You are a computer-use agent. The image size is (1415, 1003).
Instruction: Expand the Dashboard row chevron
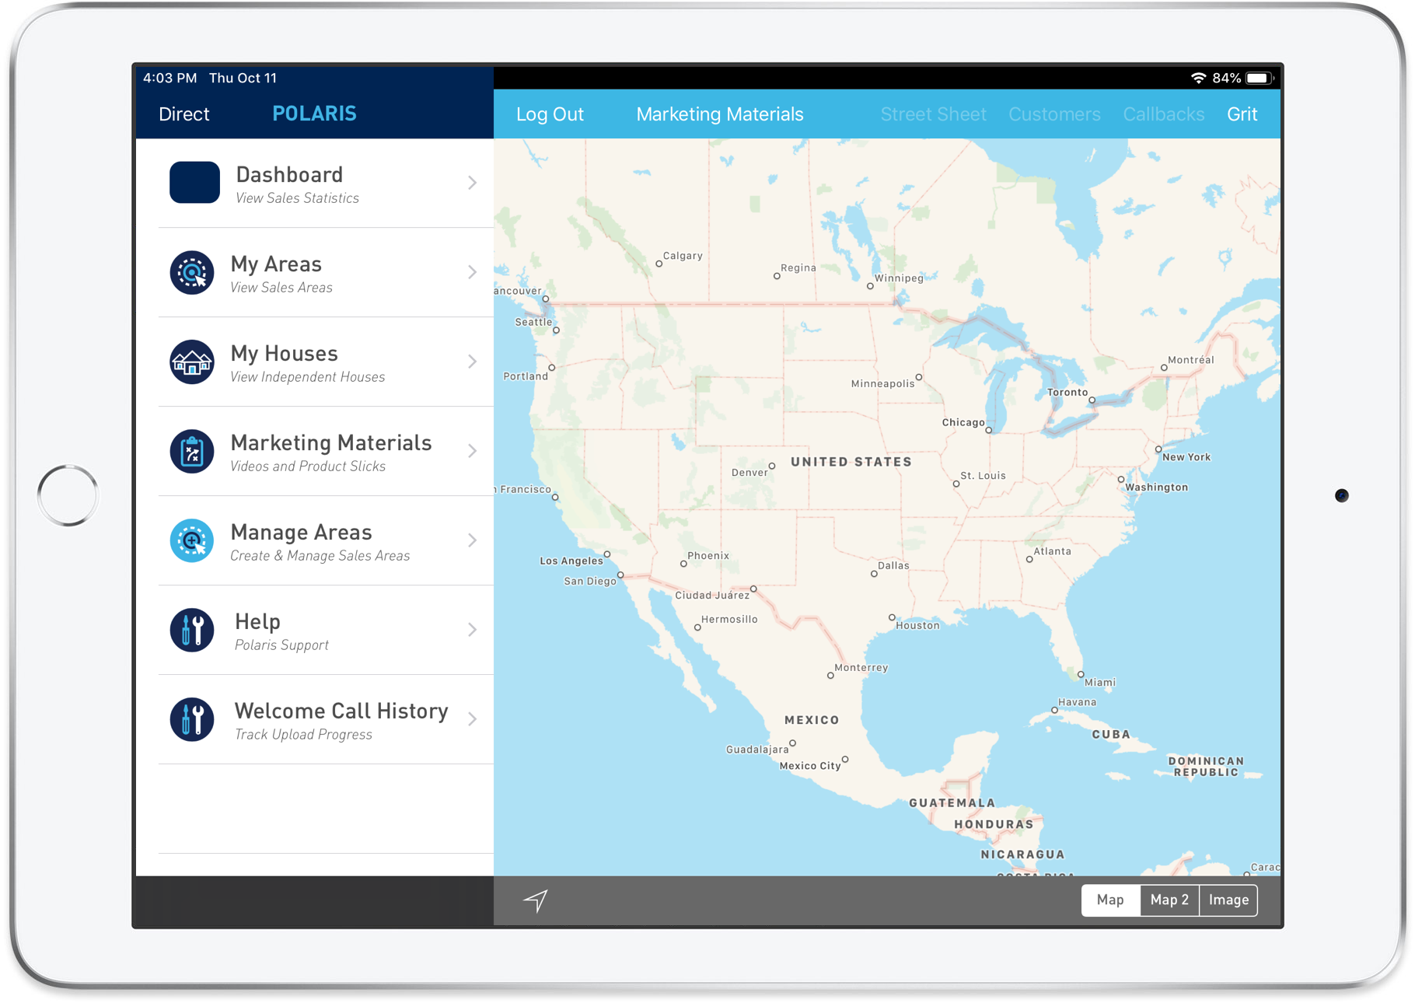[472, 183]
